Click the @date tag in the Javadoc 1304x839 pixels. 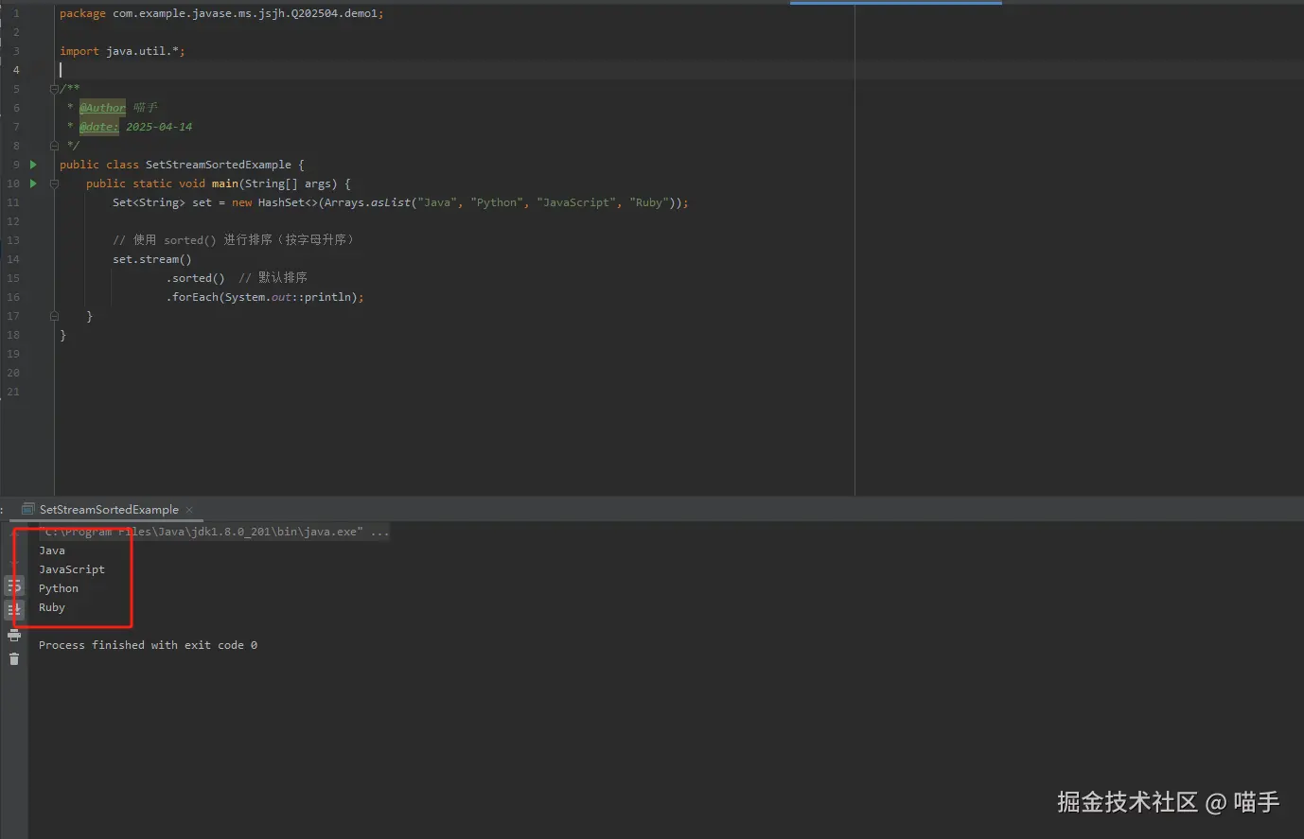point(99,127)
